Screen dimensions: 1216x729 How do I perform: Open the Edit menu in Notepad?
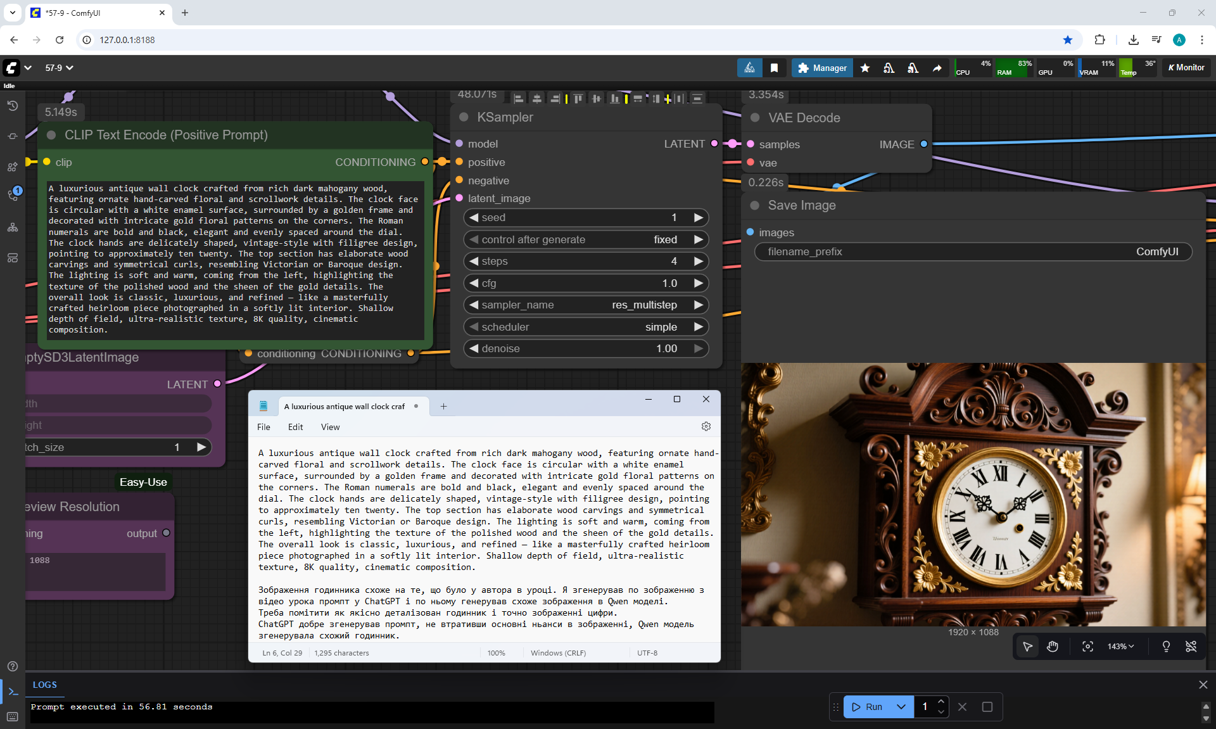tap(295, 427)
